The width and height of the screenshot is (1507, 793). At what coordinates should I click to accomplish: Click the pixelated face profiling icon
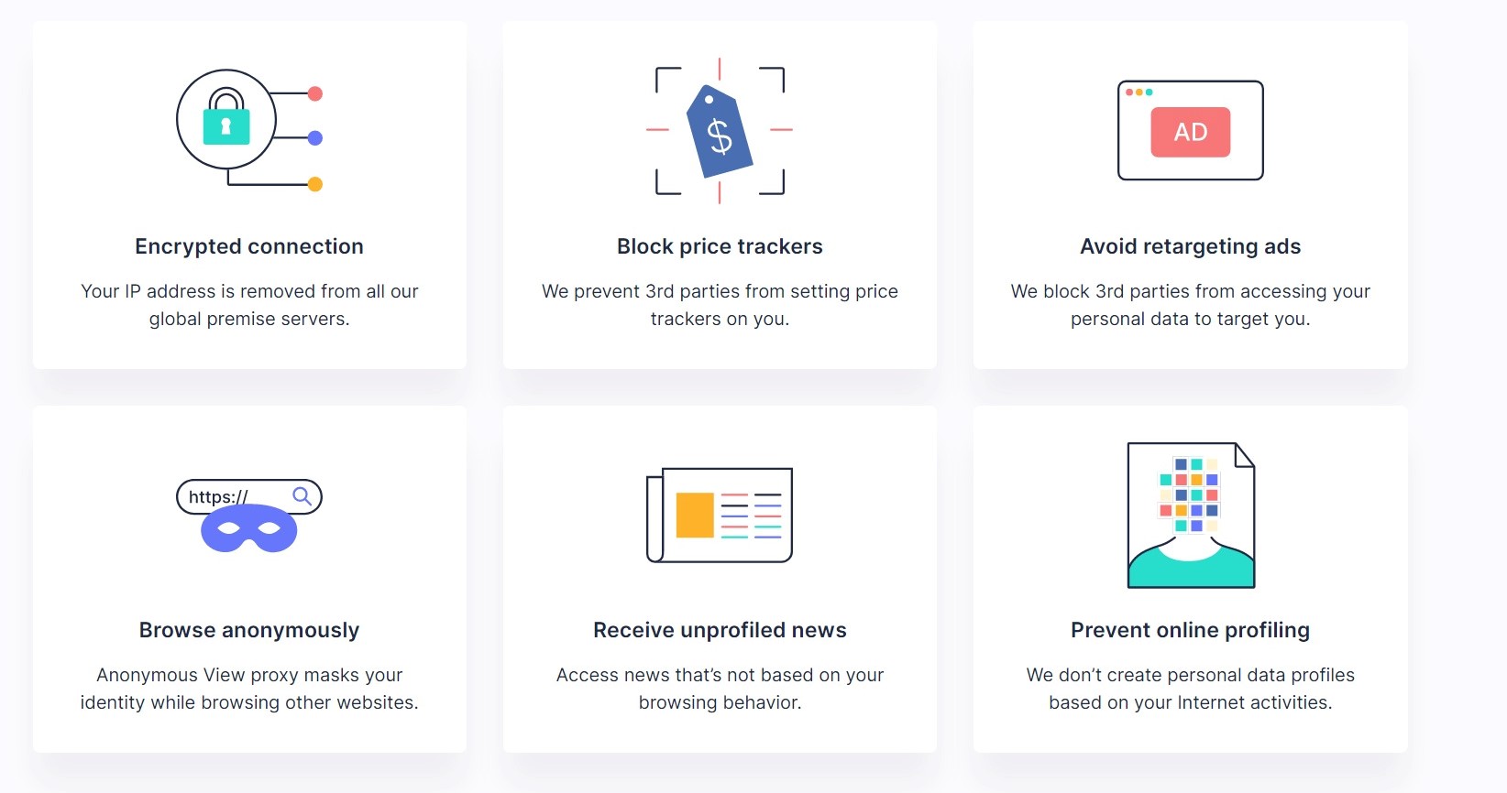coord(1190,515)
